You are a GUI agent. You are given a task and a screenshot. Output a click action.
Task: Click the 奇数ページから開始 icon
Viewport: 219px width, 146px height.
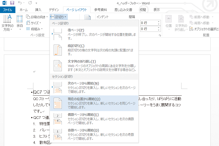click(58, 135)
